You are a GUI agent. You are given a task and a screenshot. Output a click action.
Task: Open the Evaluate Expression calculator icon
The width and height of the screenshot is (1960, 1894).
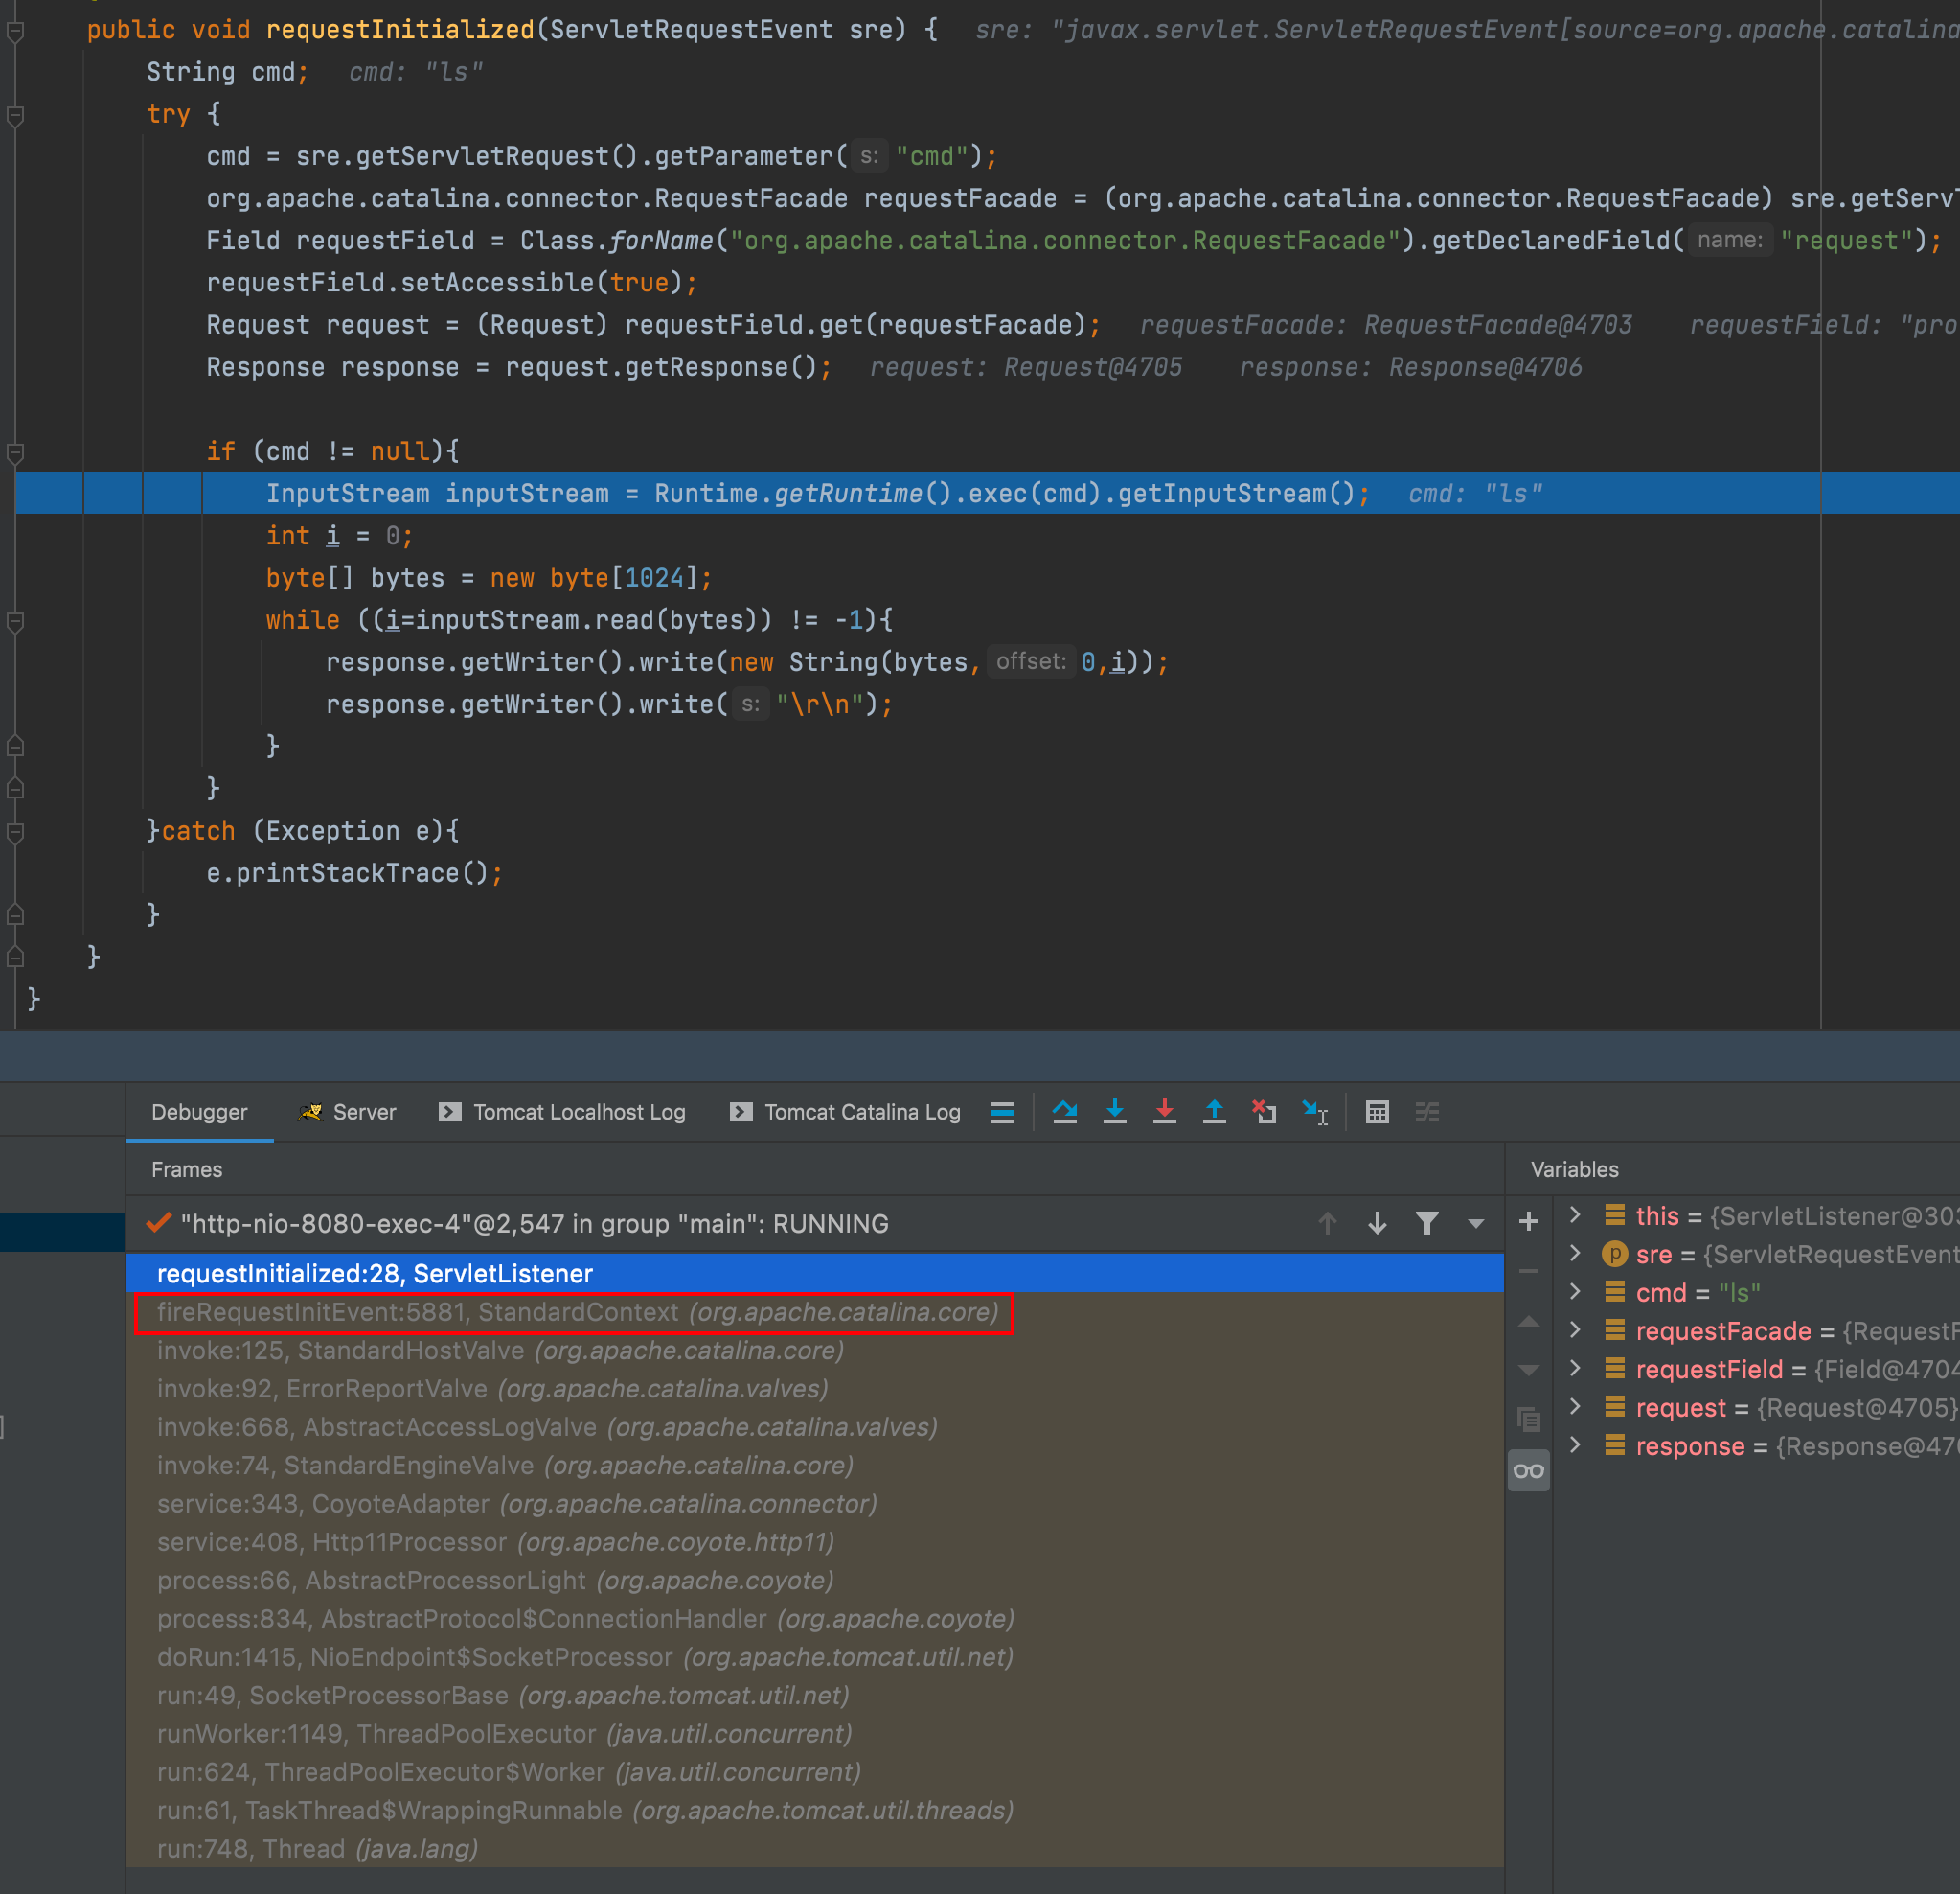pyautogui.click(x=1377, y=1112)
